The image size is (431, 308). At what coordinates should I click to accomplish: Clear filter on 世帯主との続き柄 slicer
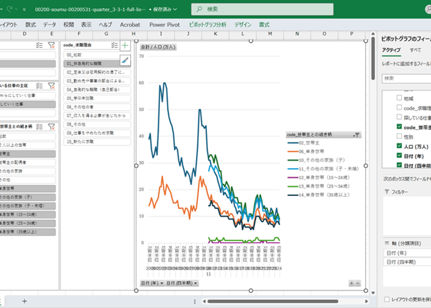pyautogui.click(x=51, y=126)
